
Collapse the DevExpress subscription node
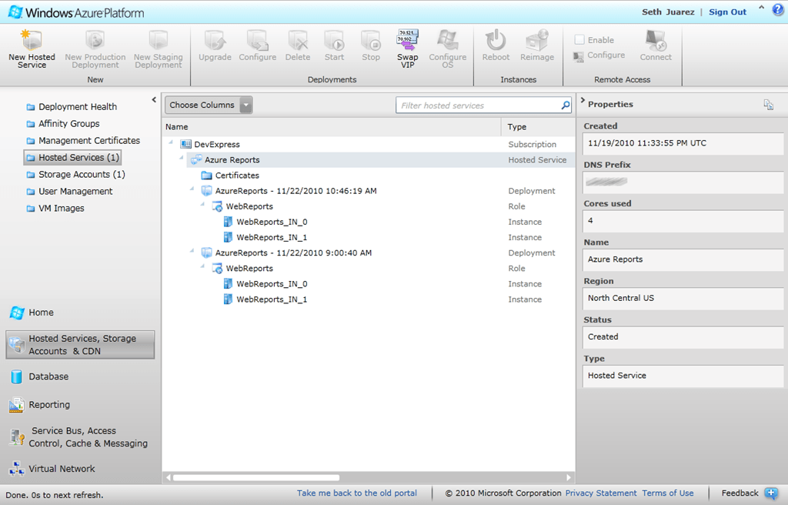tap(171, 143)
